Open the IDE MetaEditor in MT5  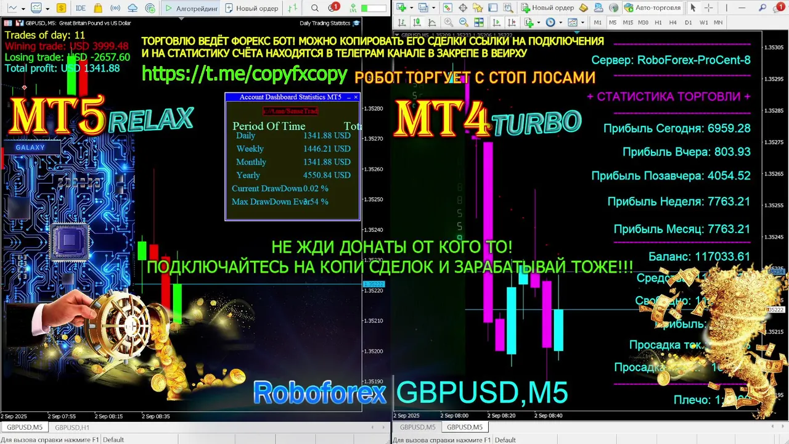[x=81, y=8]
